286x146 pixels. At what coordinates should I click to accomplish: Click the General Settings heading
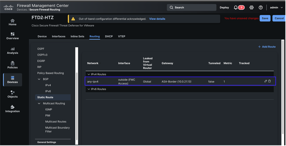47,142
